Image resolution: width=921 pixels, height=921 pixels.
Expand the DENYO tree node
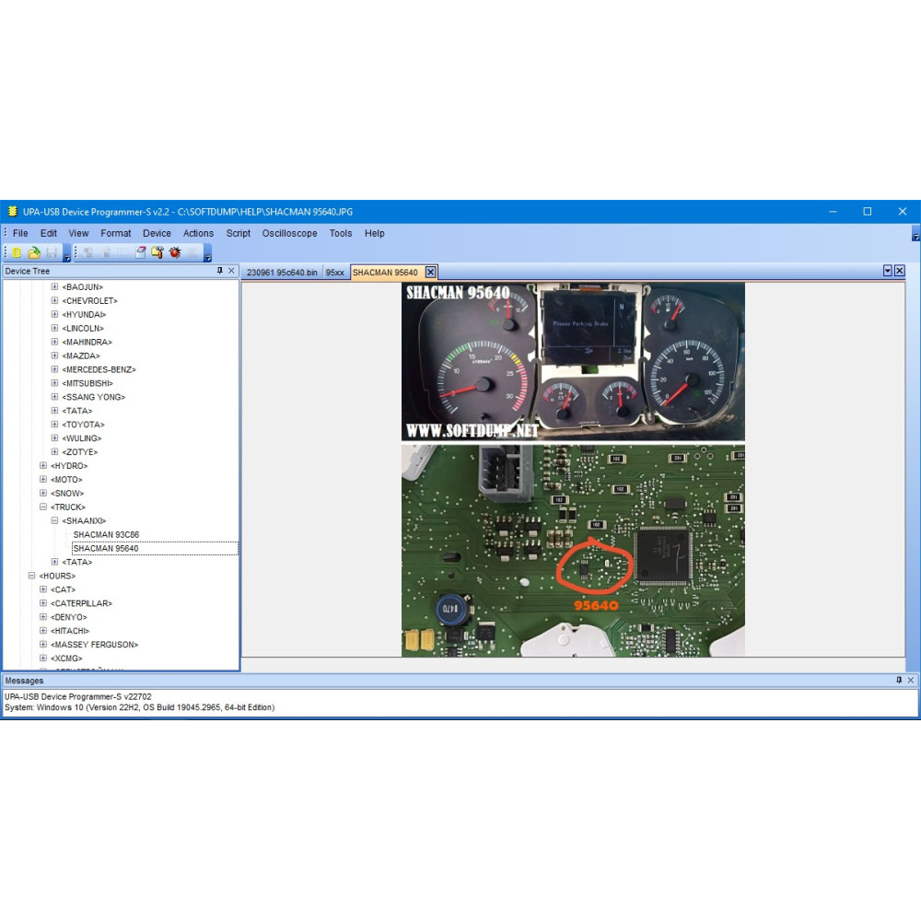[43, 617]
